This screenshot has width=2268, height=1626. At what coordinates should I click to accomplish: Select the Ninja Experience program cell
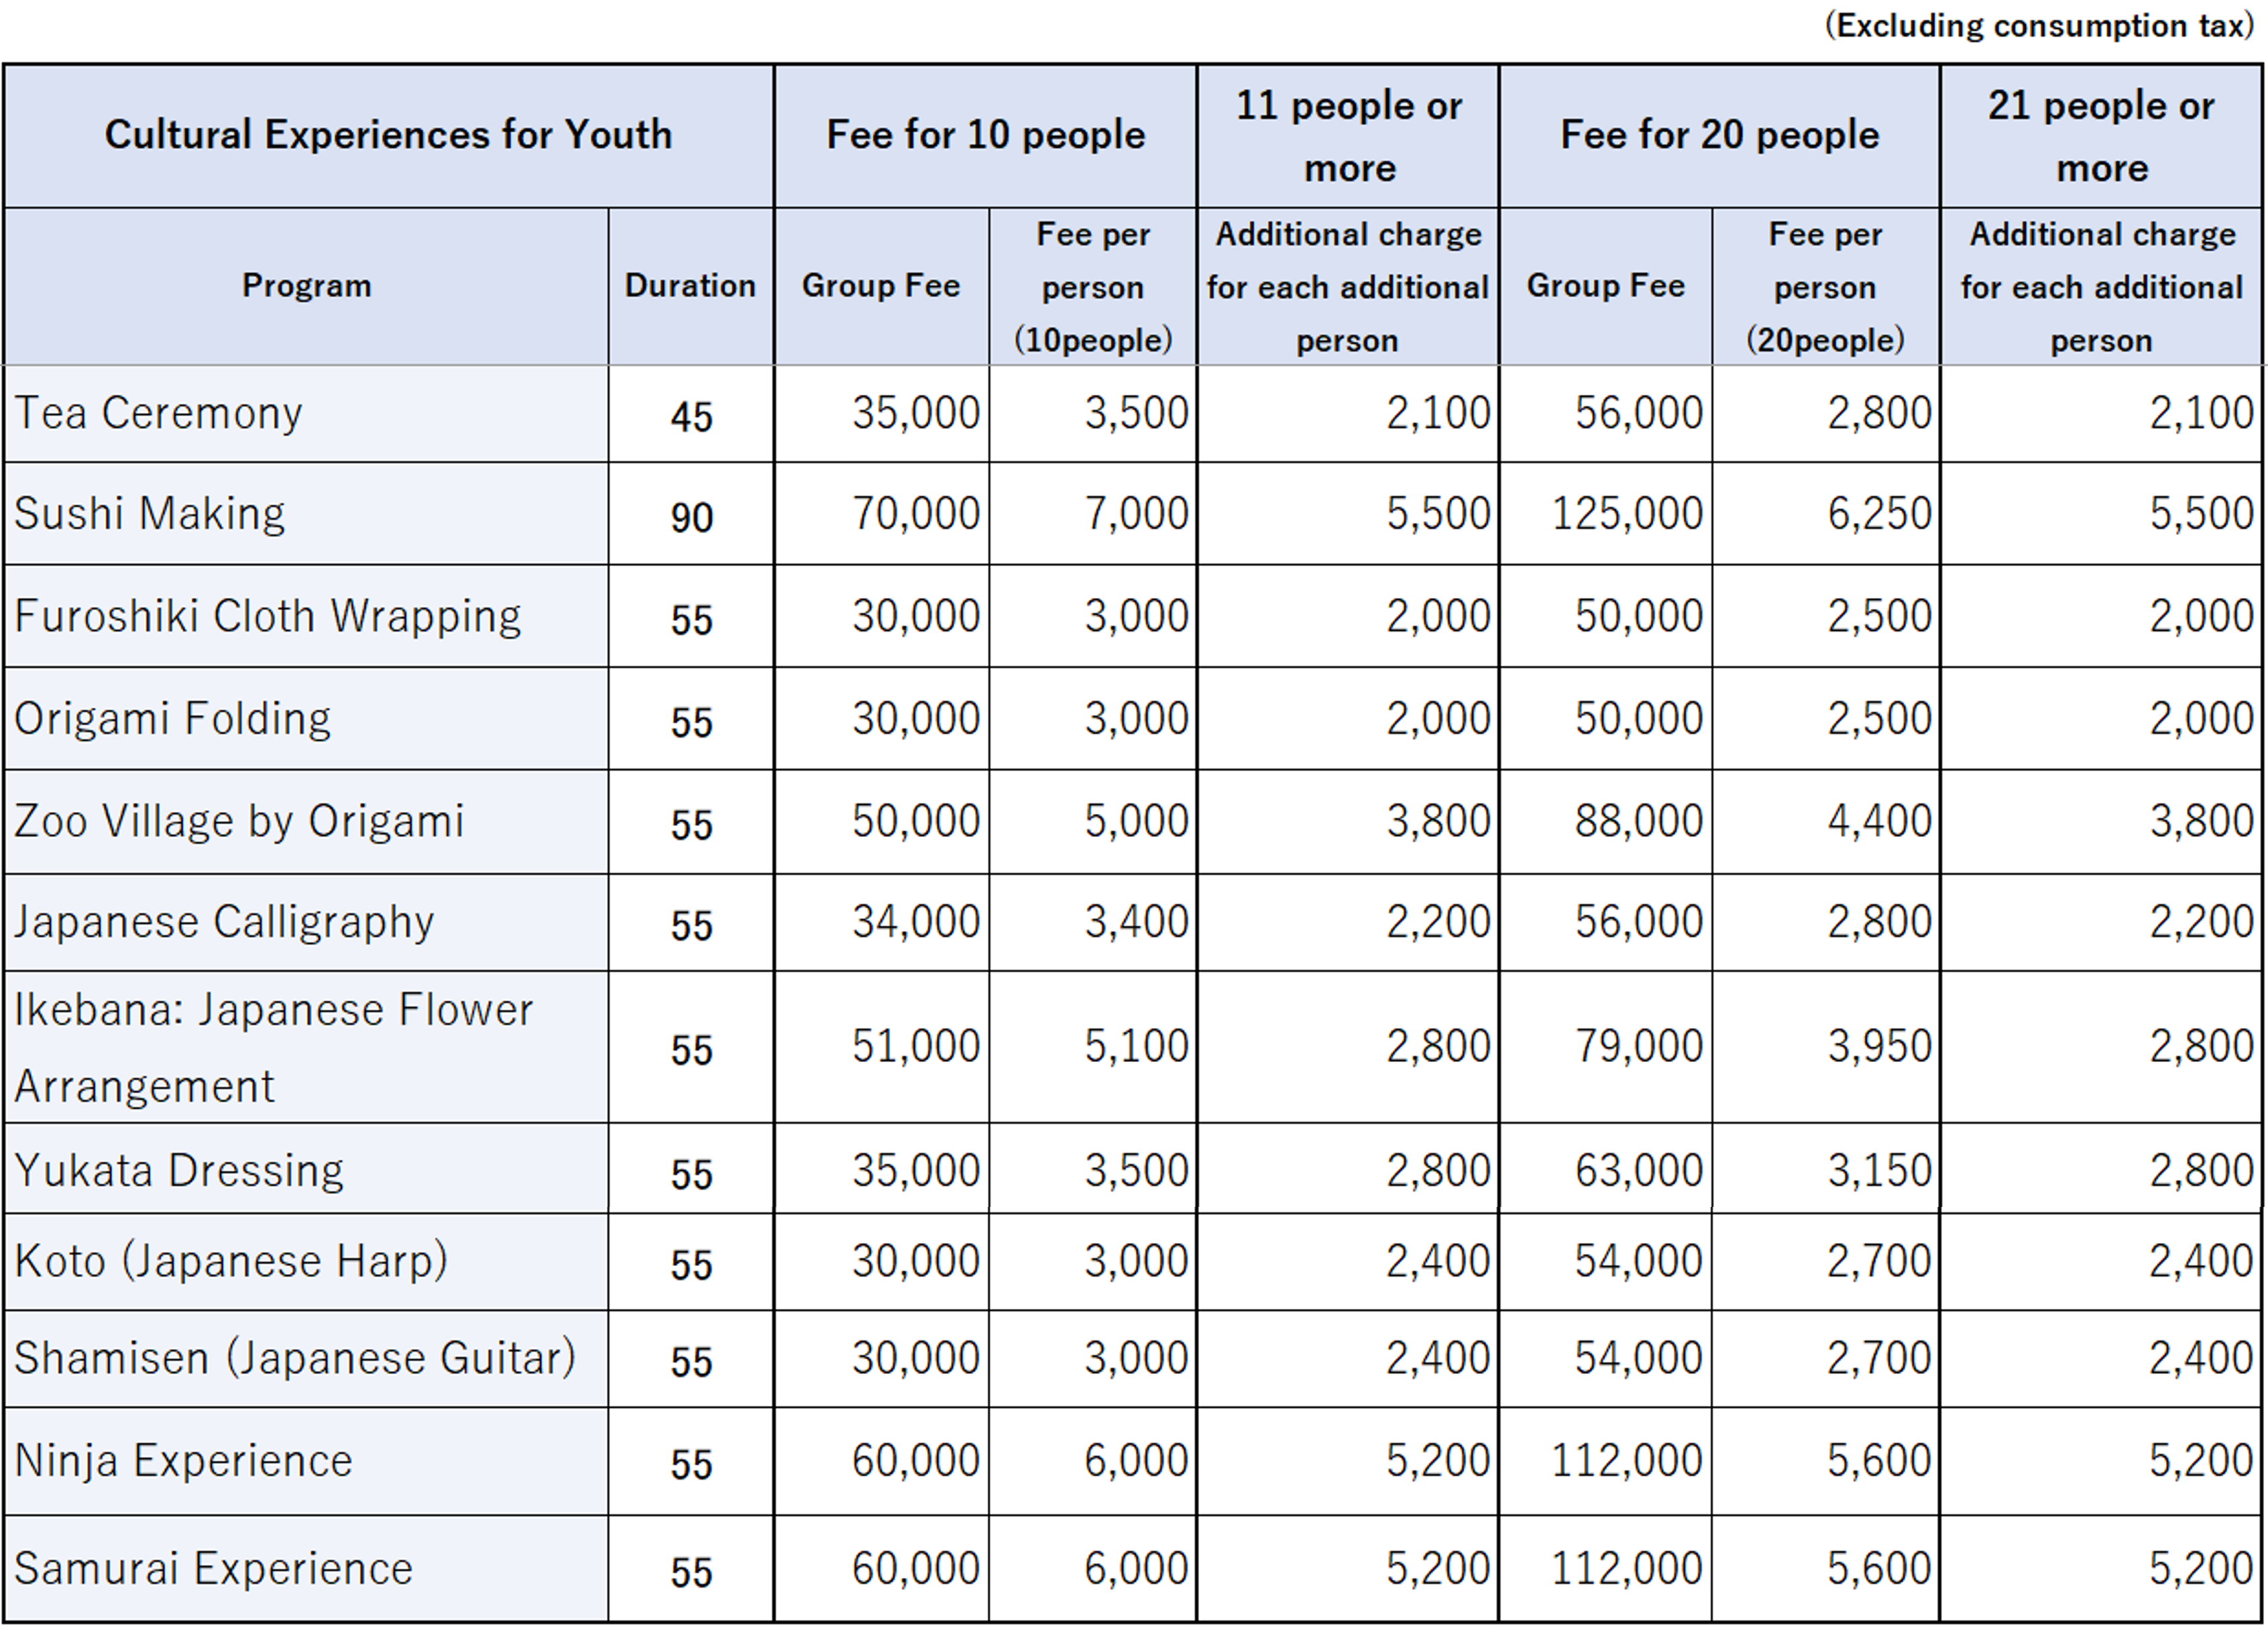(306, 1461)
